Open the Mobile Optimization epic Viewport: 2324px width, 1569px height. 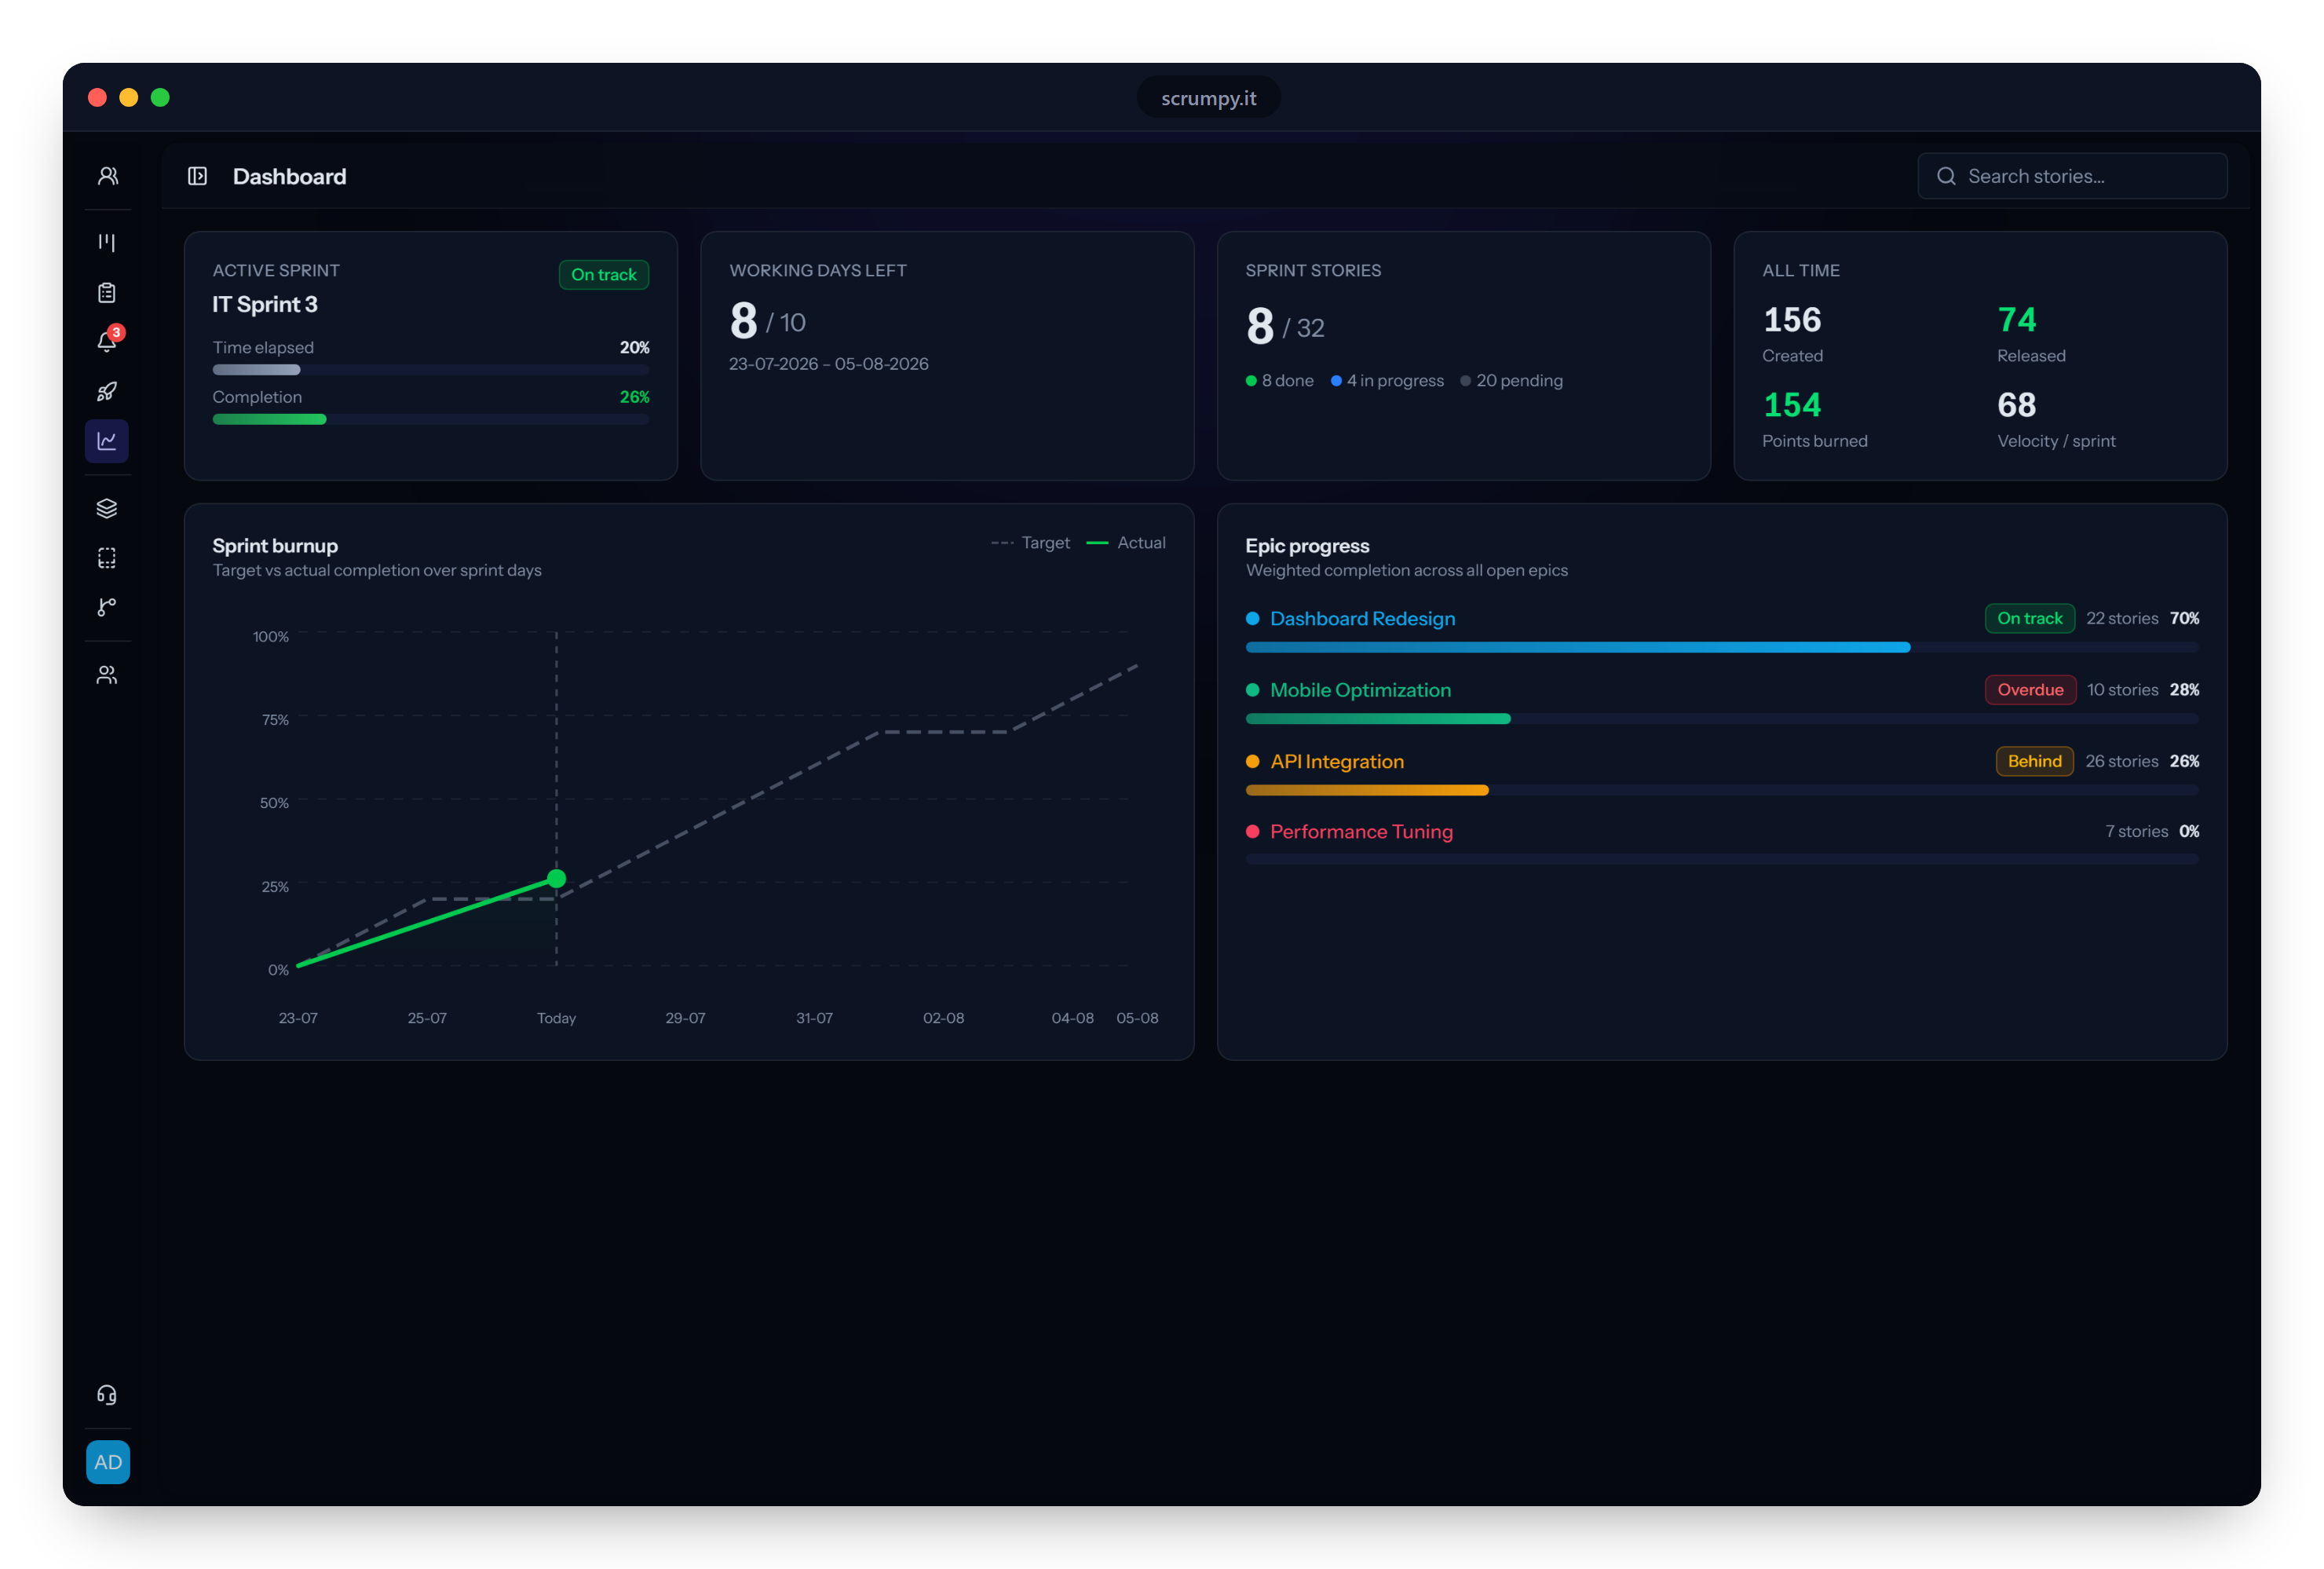(x=1360, y=690)
